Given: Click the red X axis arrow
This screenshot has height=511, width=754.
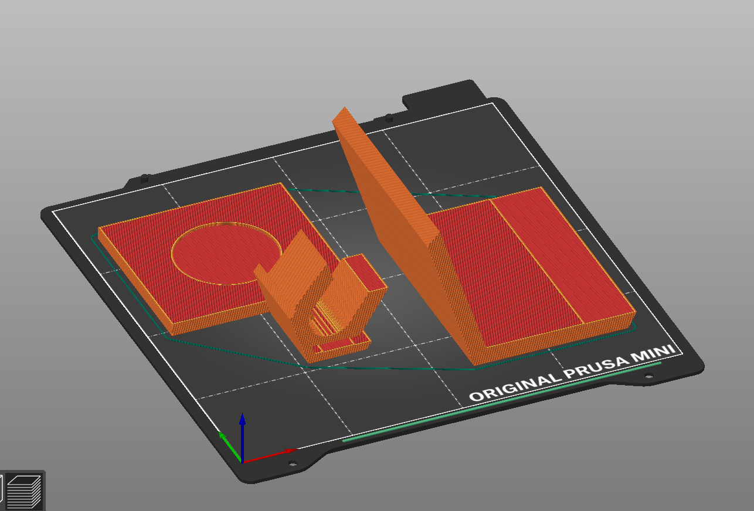Looking at the screenshot, I should [x=270, y=455].
